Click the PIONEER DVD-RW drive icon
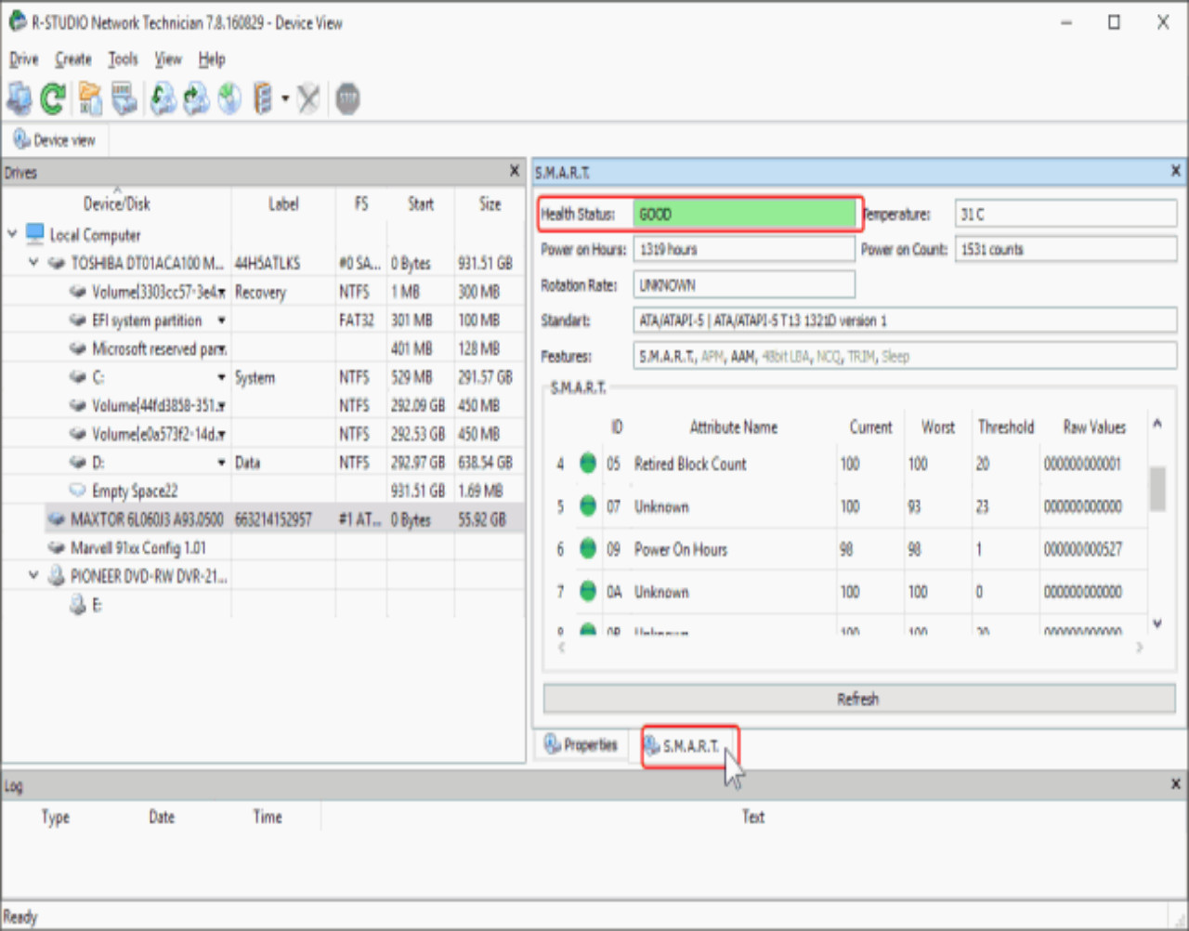Image resolution: width=1189 pixels, height=931 pixels. pyautogui.click(x=57, y=576)
